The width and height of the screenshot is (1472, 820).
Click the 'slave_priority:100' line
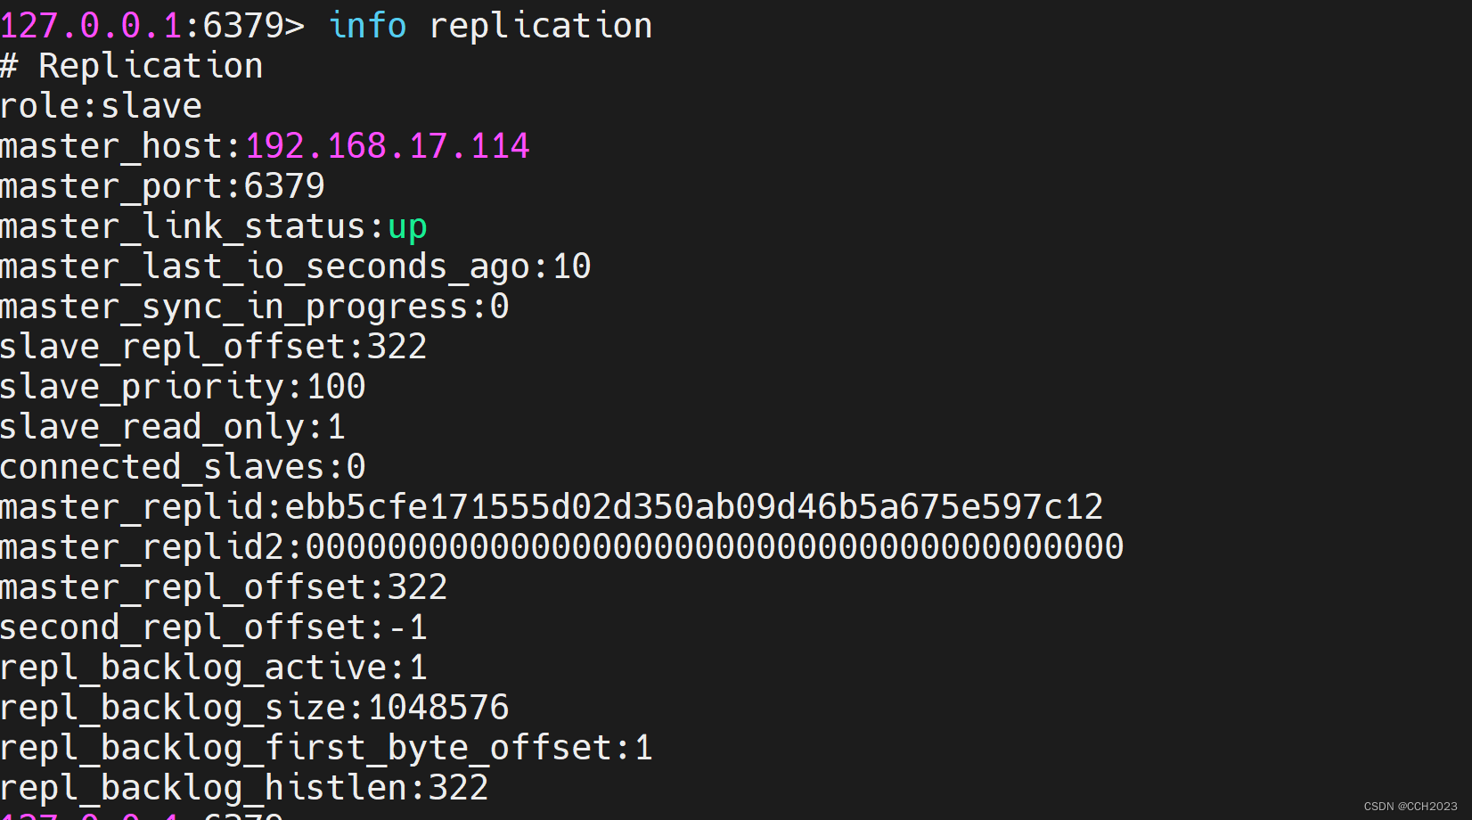pos(183,387)
